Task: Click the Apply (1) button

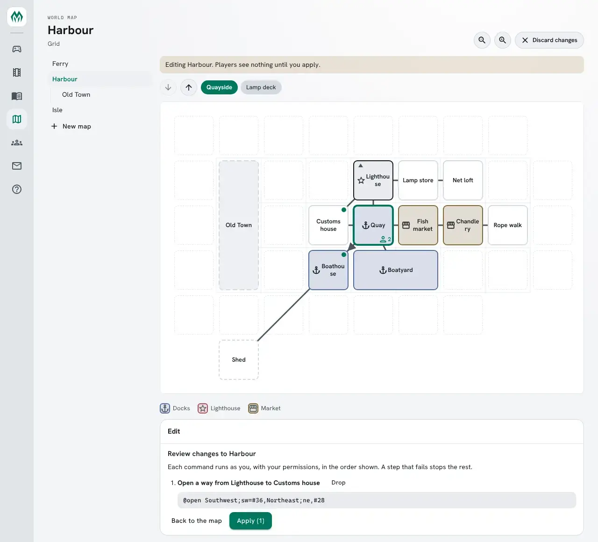Action: coord(250,521)
